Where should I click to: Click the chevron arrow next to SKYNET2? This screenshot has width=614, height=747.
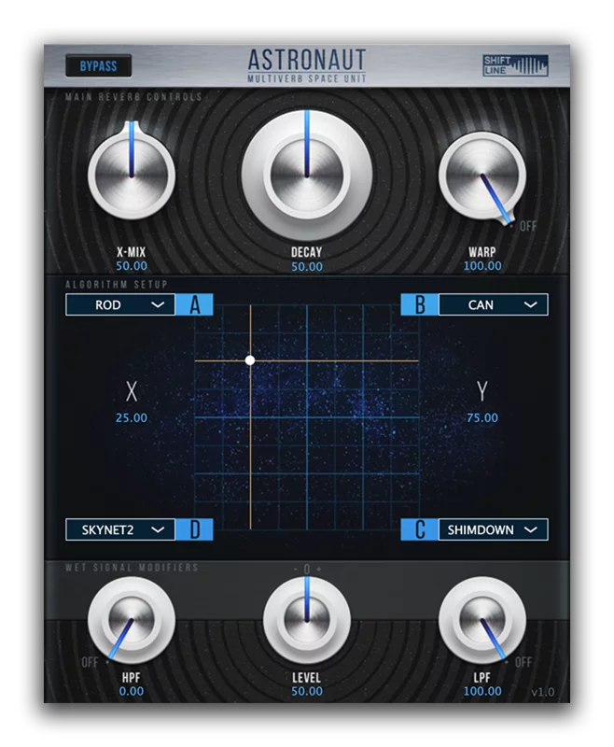click(158, 529)
